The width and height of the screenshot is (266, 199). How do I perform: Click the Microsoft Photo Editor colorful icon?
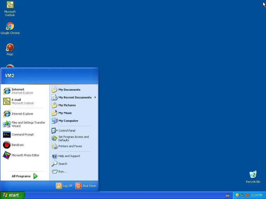tap(7, 155)
